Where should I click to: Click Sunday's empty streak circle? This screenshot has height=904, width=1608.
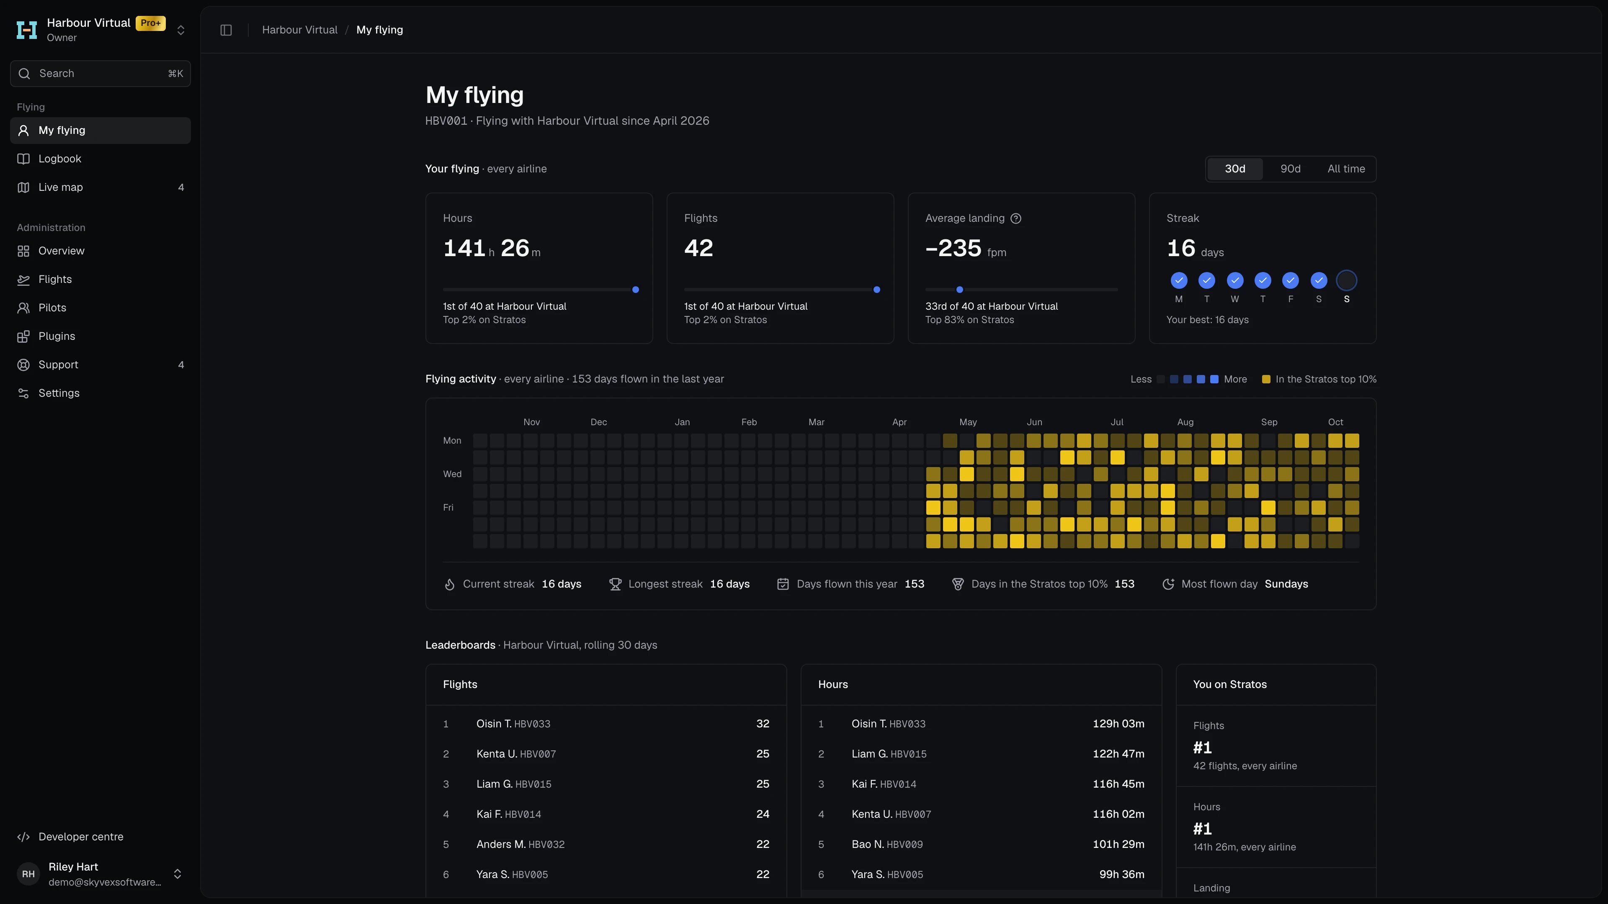pos(1346,281)
